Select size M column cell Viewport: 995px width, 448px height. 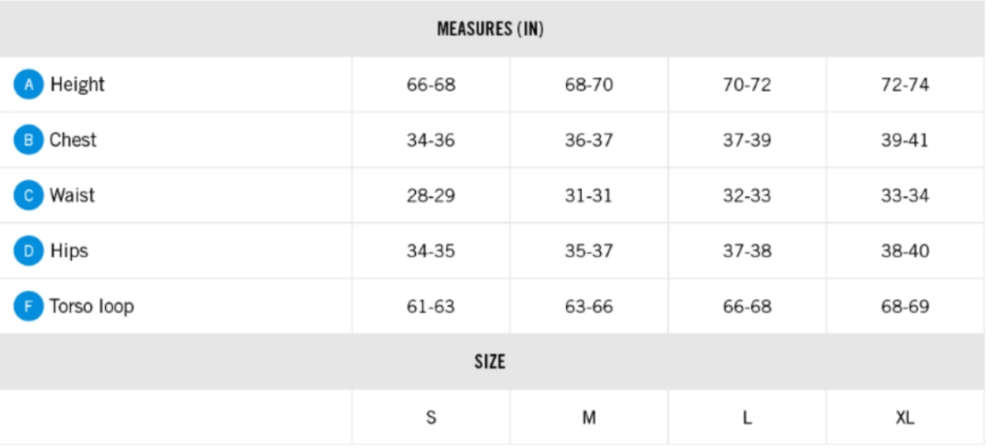tap(589, 418)
